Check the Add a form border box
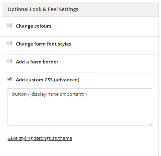 point(10,61)
